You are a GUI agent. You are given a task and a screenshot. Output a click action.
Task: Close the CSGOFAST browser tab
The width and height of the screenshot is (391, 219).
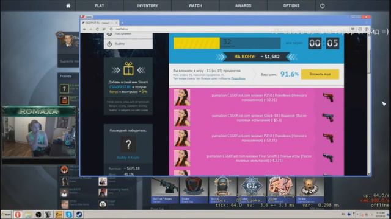117,23
